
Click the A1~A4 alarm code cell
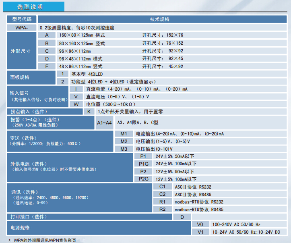click(104, 123)
